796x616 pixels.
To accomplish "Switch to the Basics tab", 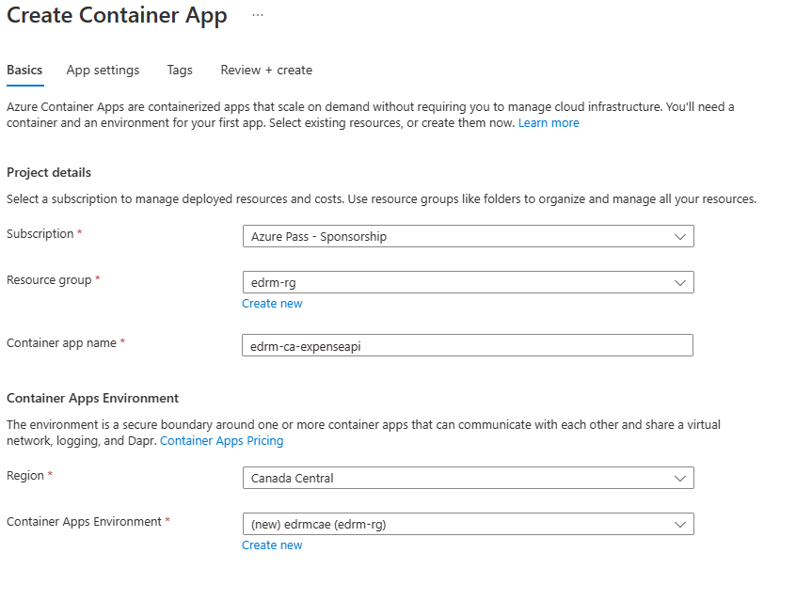I will (x=24, y=71).
